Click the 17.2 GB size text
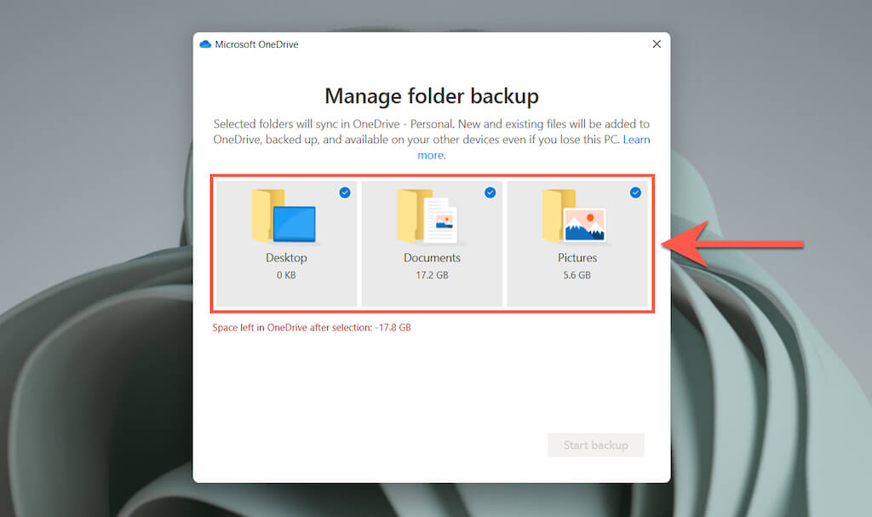 point(432,275)
